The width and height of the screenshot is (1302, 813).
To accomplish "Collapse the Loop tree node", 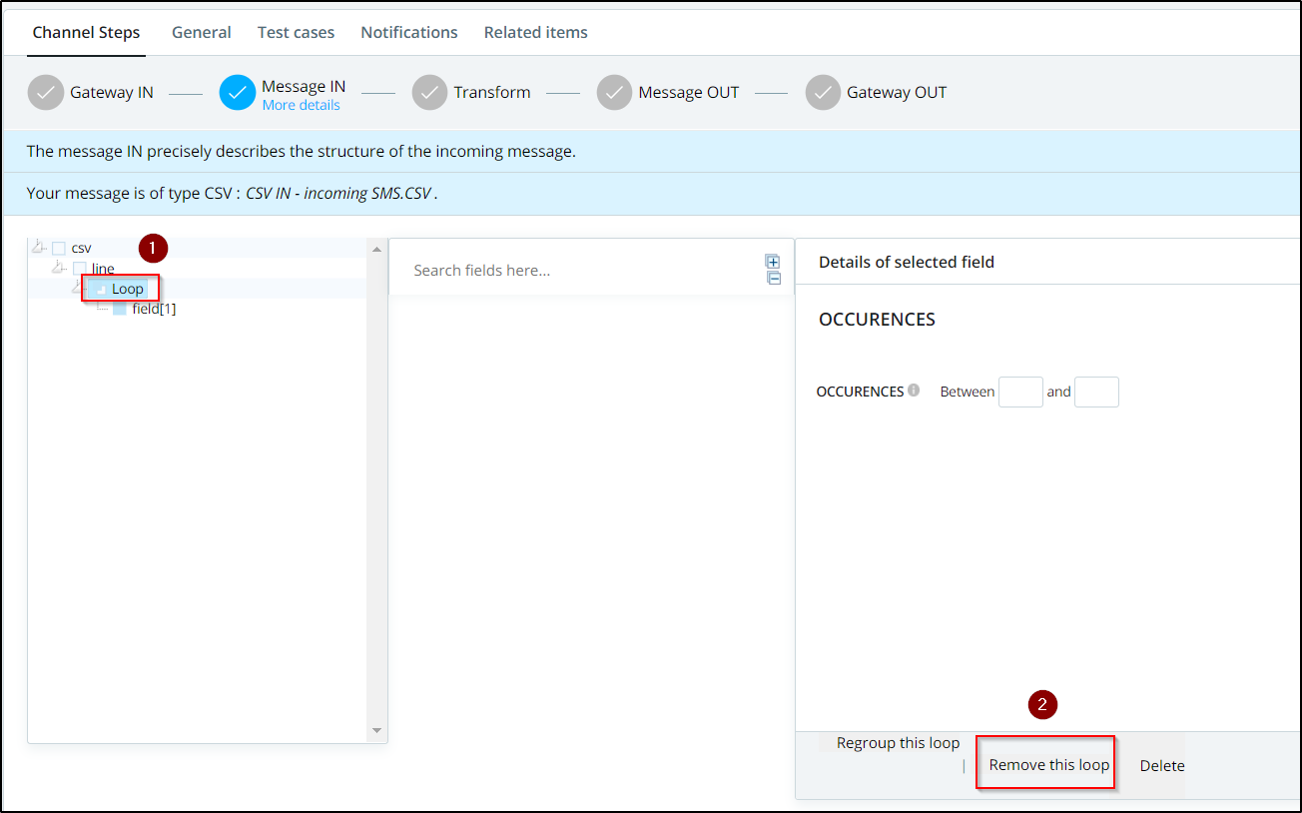I will 79,288.
